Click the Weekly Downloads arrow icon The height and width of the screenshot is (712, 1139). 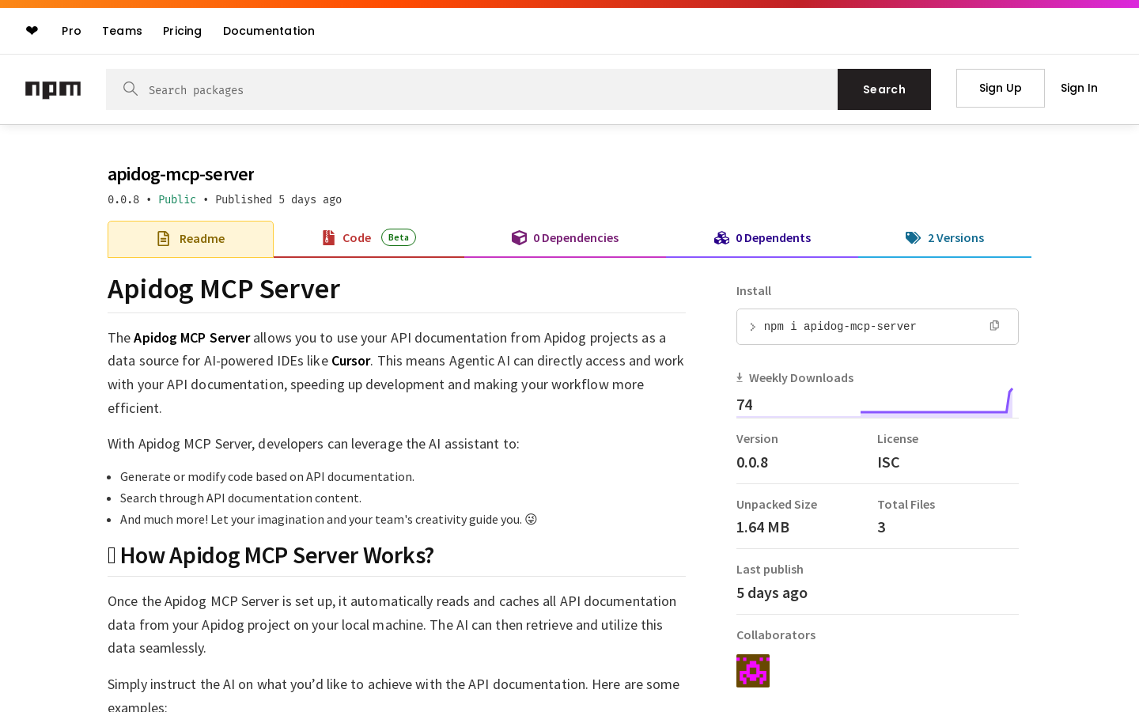(740, 378)
